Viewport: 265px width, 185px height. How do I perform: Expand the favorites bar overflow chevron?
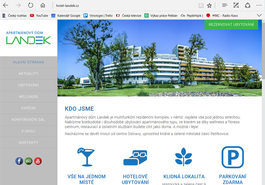[x=259, y=16]
